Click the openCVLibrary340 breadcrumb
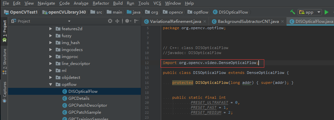 64,12
